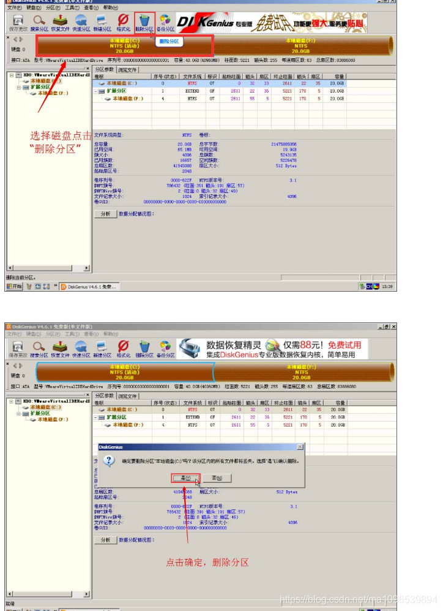Image resolution: width=443 pixels, height=611 pixels.
Task: Collapse HD0 disk node in lower screenshot tree
Action: pos(12,401)
